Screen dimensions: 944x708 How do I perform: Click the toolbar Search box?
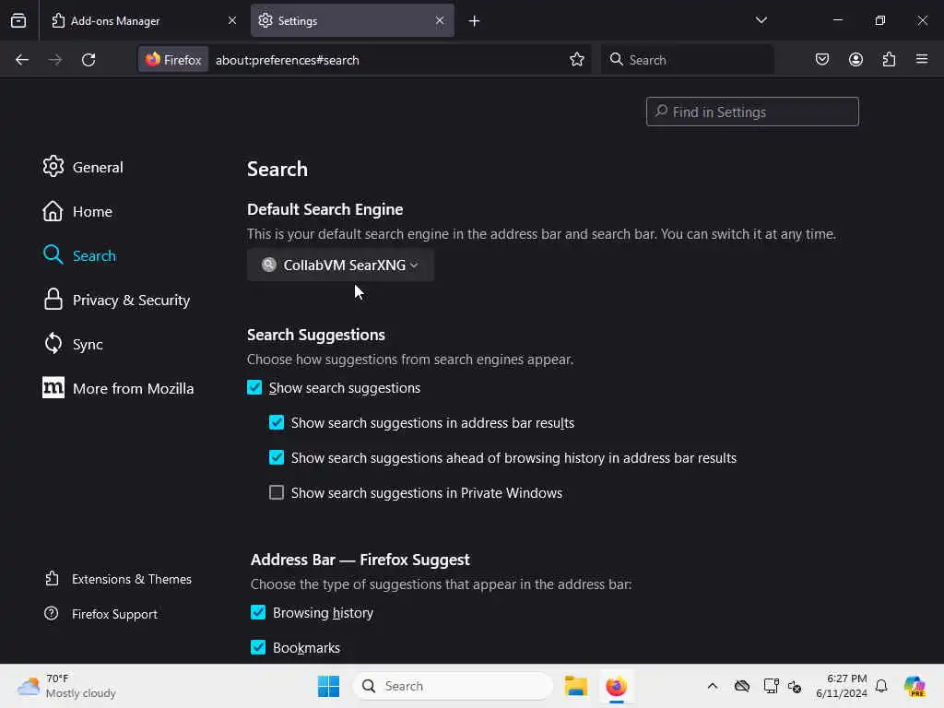pos(688,59)
